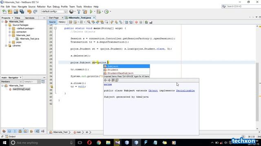Click the Toggle Bookmark editor icon

121,22
